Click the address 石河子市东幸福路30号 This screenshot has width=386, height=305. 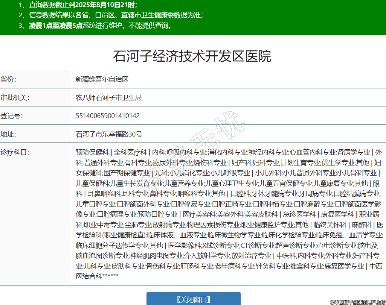pos(109,134)
